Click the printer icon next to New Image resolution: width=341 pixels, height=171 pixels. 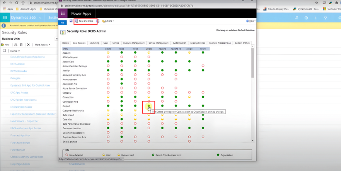pos(15,45)
